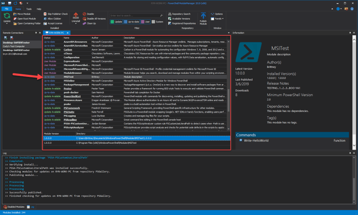
Task: Select Skip Publisher Check option
Action: tap(56, 14)
